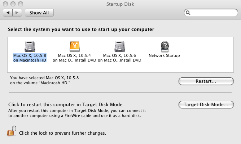The image size is (241, 144).
Task: Click the Show All button
Action: coord(39,13)
